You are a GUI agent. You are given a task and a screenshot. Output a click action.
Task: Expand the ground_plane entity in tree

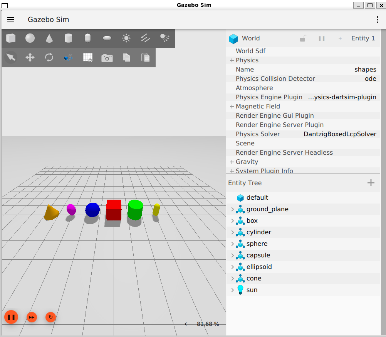click(x=232, y=209)
